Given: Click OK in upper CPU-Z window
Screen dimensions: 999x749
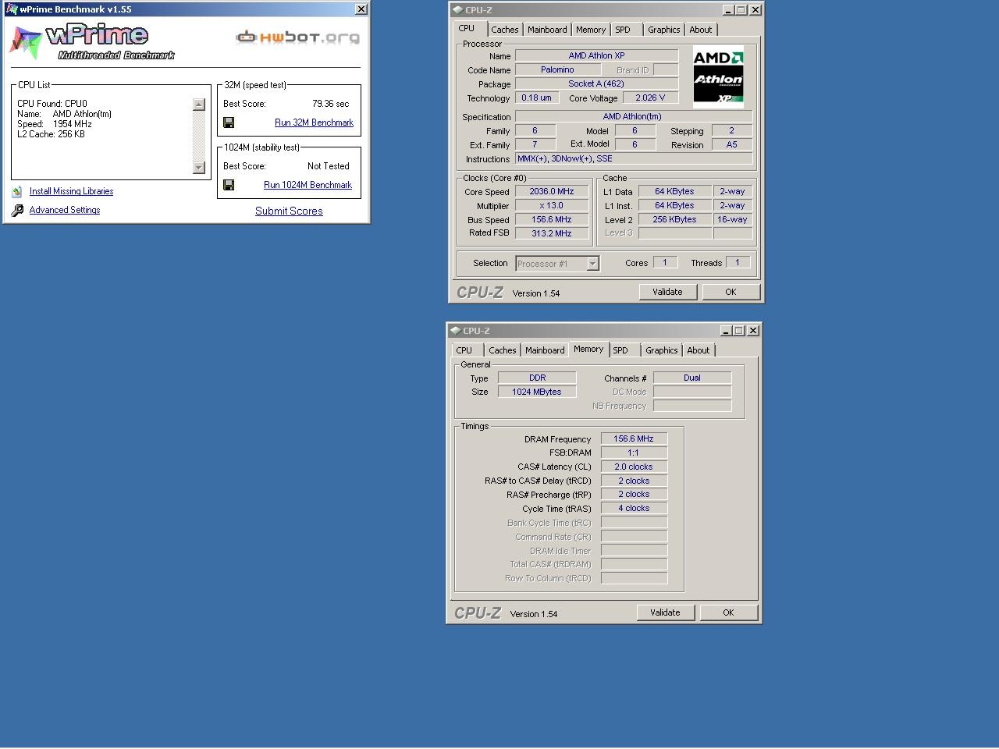Looking at the screenshot, I should click(x=731, y=292).
